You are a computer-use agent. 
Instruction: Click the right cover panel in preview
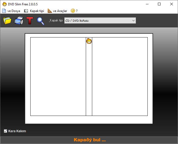point(120,77)
